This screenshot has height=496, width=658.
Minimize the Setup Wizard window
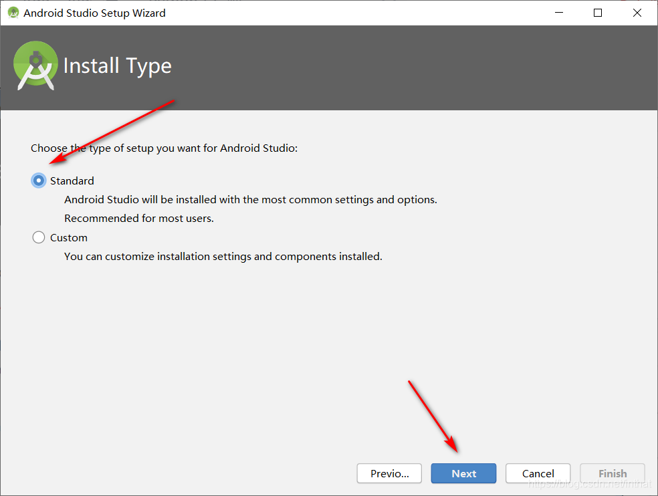click(559, 13)
